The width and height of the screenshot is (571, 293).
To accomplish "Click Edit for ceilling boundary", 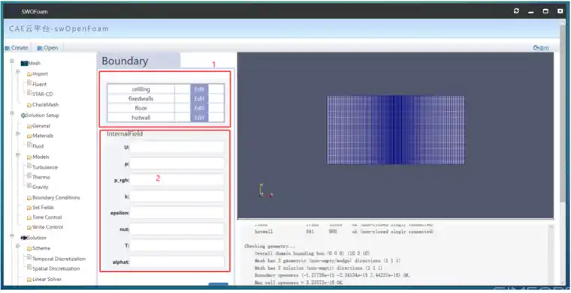I will tap(199, 89).
